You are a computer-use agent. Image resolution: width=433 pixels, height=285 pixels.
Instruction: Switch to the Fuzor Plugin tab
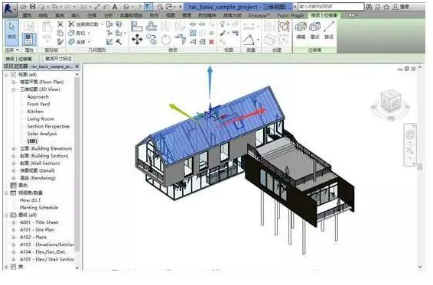point(290,16)
